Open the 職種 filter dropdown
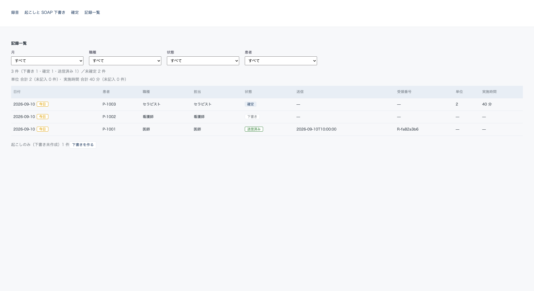The image size is (534, 291). coord(125,61)
